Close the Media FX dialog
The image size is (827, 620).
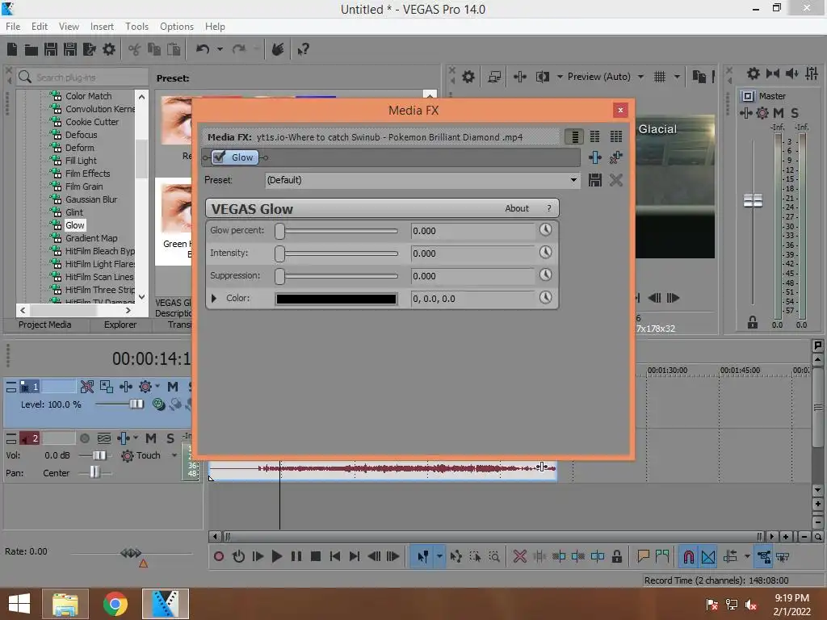[x=620, y=110]
